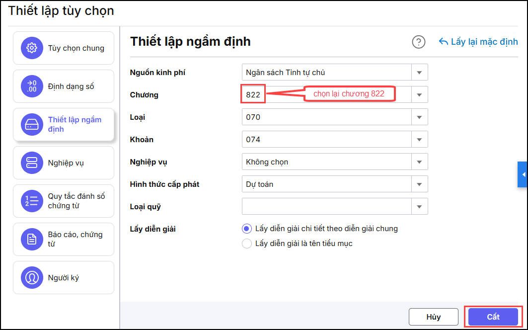Viewport: 528px width, 330px height.
Task: Expand the Nghiệp vụ field dropdown arrow
Action: pyautogui.click(x=420, y=162)
